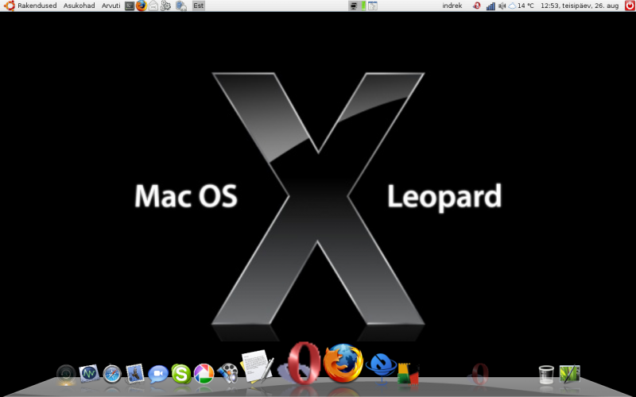Launch the large Firefox icon in the dock

tap(343, 364)
